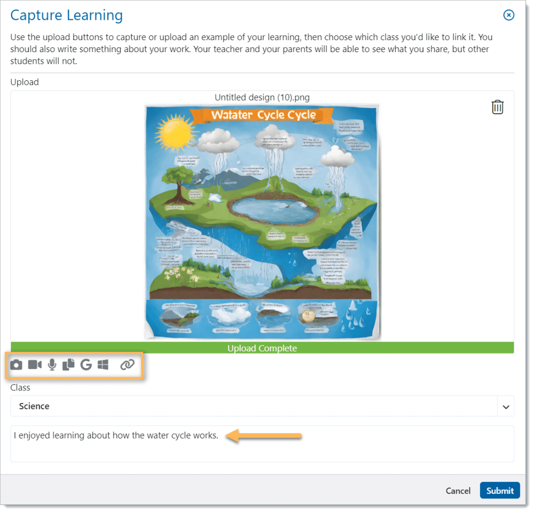Click the Capture Learning heading
The height and width of the screenshot is (512, 533).
pyautogui.click(x=67, y=16)
